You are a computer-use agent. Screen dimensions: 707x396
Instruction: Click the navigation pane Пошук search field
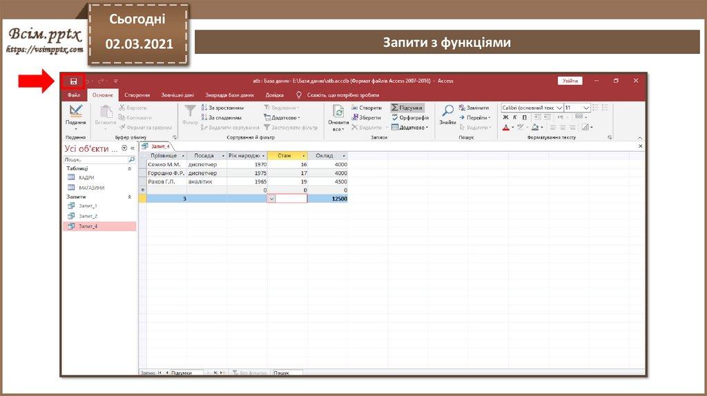coord(95,159)
